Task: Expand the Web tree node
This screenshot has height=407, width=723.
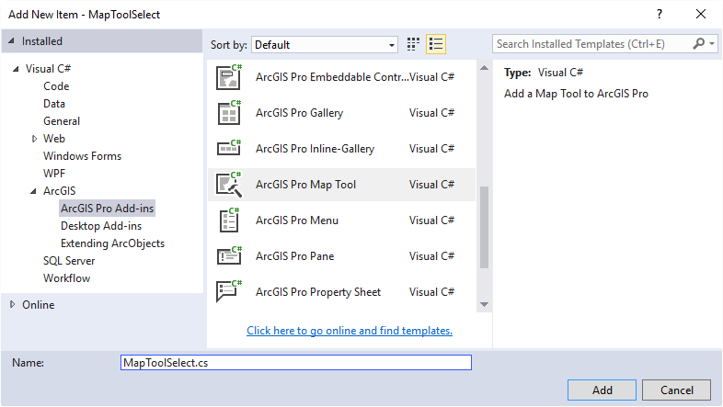Action: coord(34,139)
